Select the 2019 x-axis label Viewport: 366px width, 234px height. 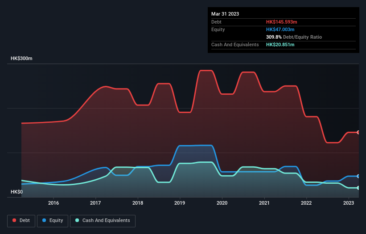(180, 203)
